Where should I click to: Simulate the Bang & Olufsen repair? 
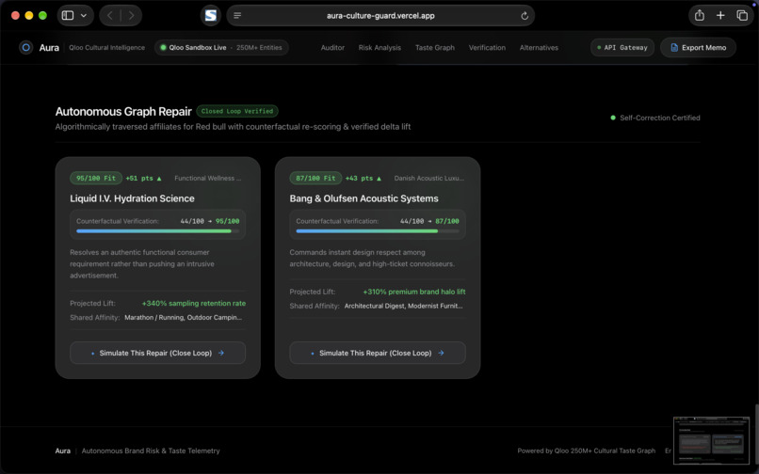(x=378, y=353)
